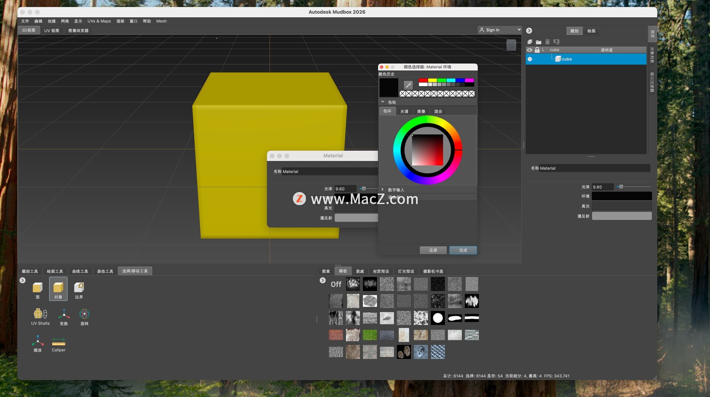Click the 光泽 value field in Material dialog

tap(345, 189)
